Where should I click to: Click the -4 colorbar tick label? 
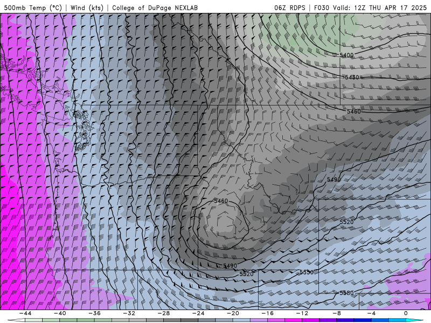click(371, 313)
